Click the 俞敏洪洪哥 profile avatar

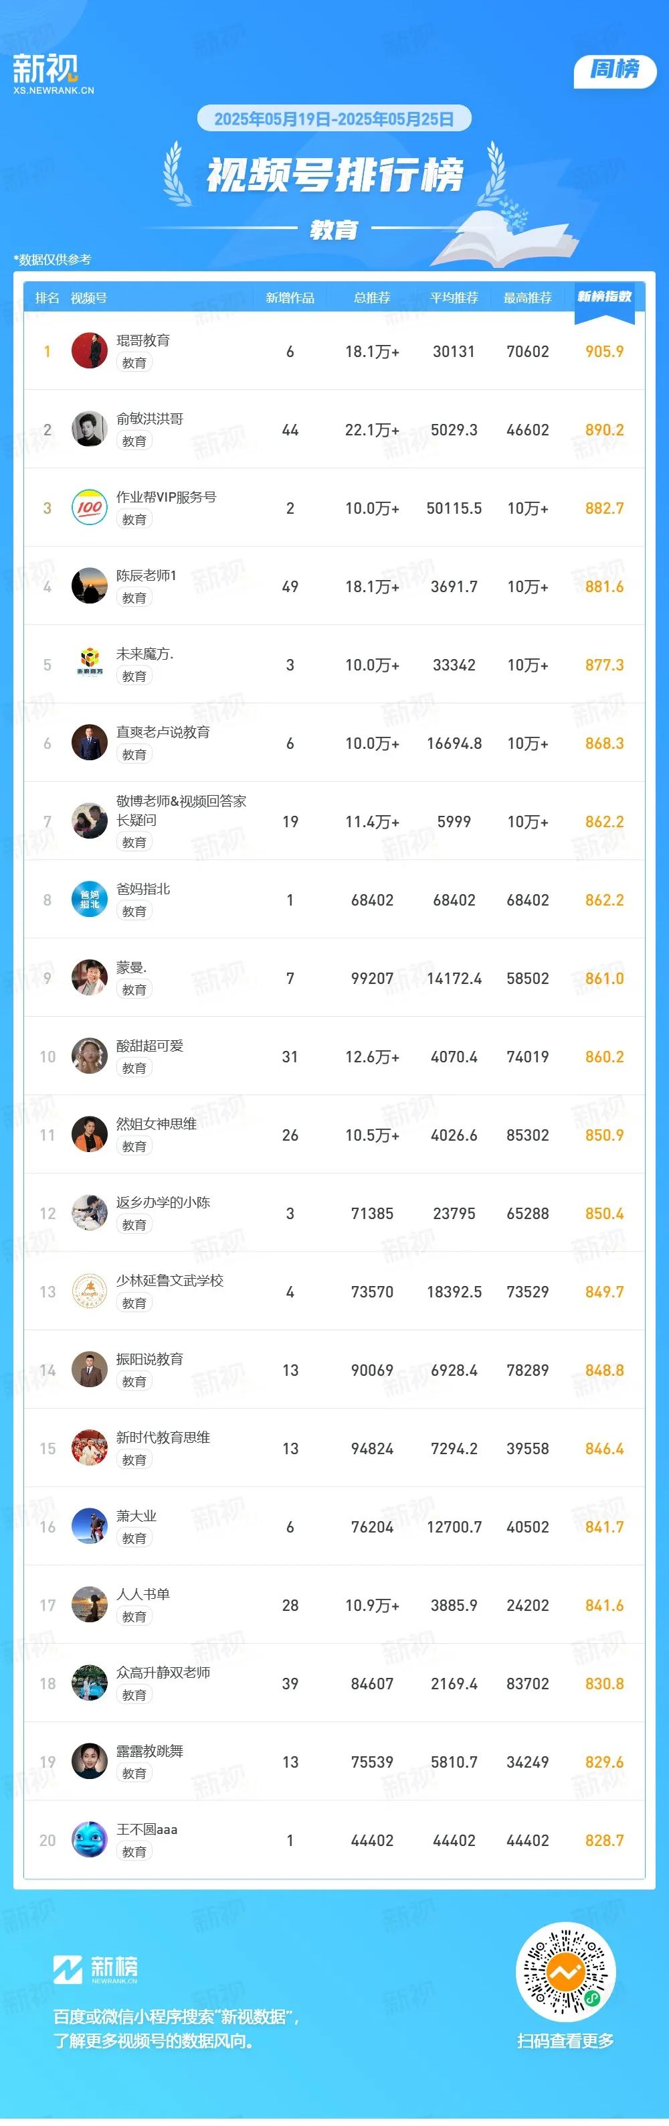(x=89, y=429)
